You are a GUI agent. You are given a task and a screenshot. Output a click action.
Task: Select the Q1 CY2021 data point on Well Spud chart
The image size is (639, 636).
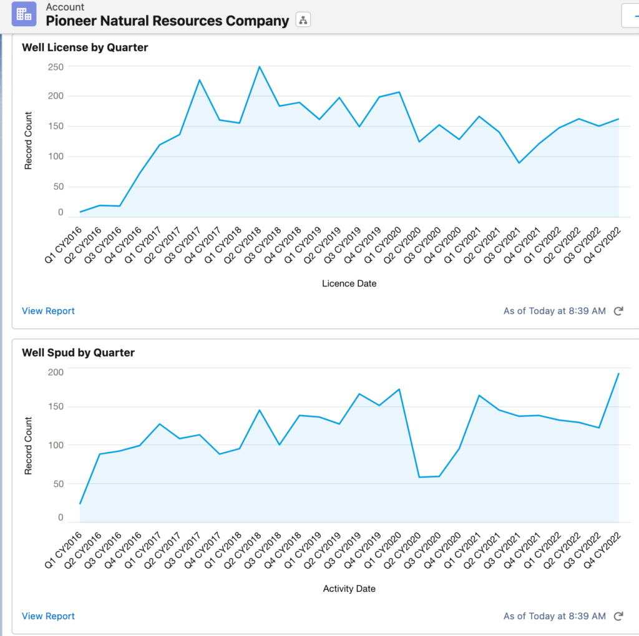[479, 396]
